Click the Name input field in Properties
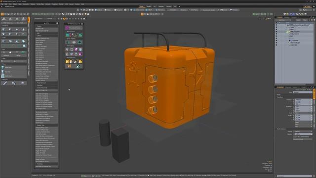Screen dimensions: 316x178 303,92
